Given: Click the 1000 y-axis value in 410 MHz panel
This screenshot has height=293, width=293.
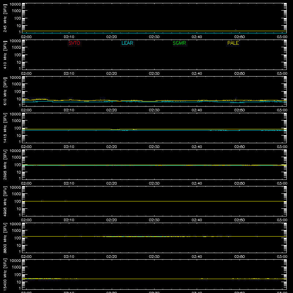Looking at the screenshot, I should pos(16,48).
